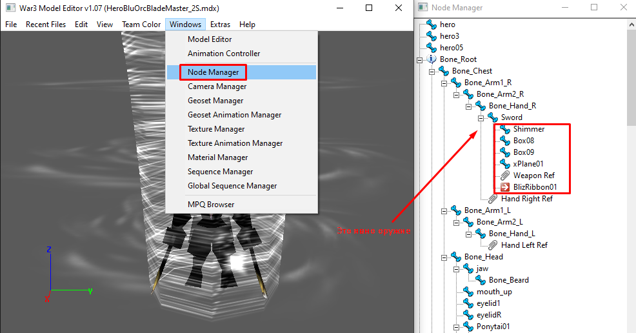Collapse the Bone_Hand_R branch
Image resolution: width=636 pixels, height=333 pixels.
click(x=468, y=106)
